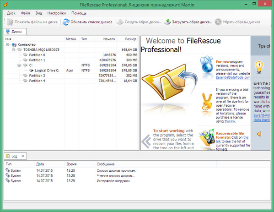This screenshot has width=274, height=212.
Task: Click 'this link' to purchase a license
Action: point(230,121)
